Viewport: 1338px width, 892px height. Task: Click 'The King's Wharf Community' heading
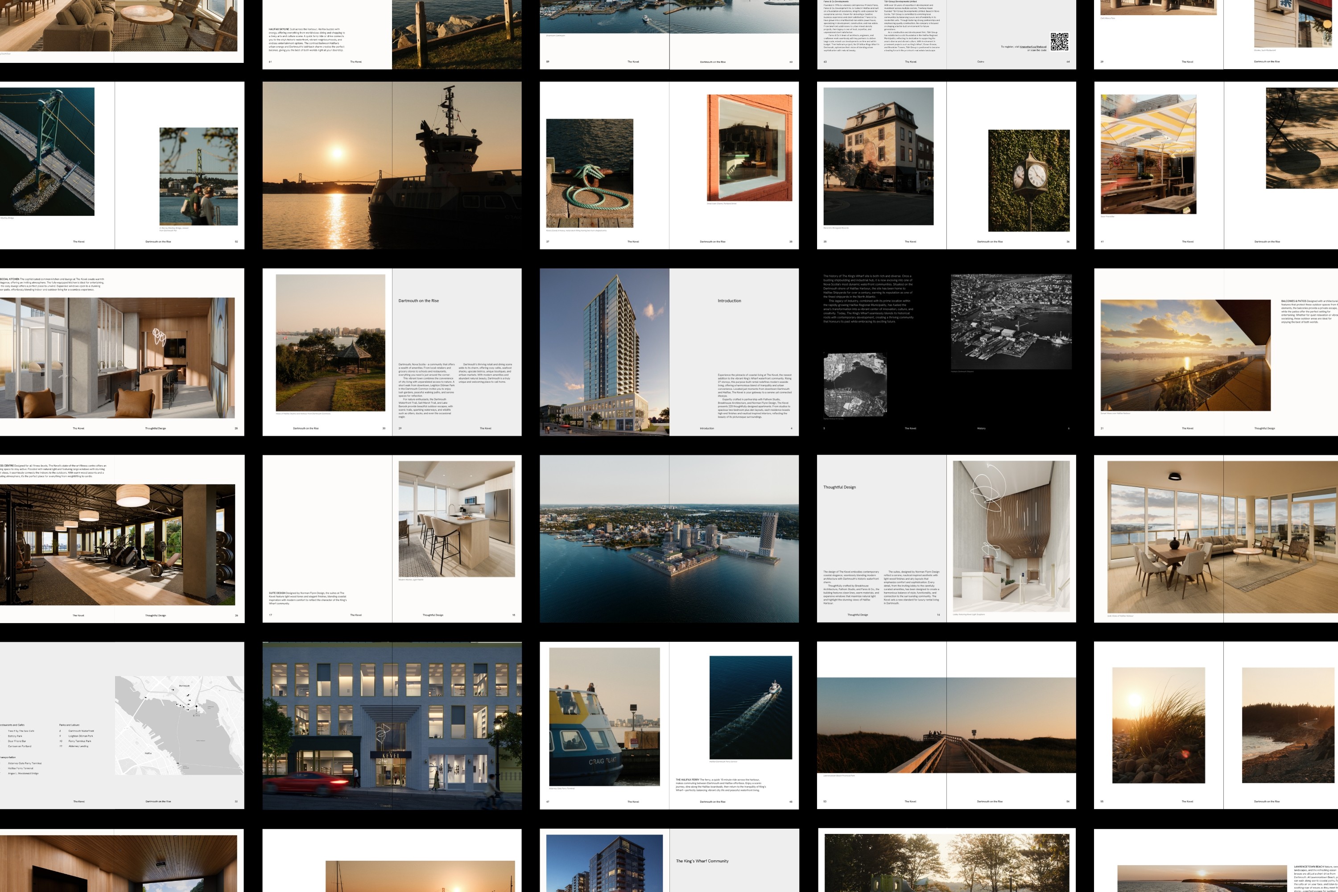pyautogui.click(x=702, y=861)
